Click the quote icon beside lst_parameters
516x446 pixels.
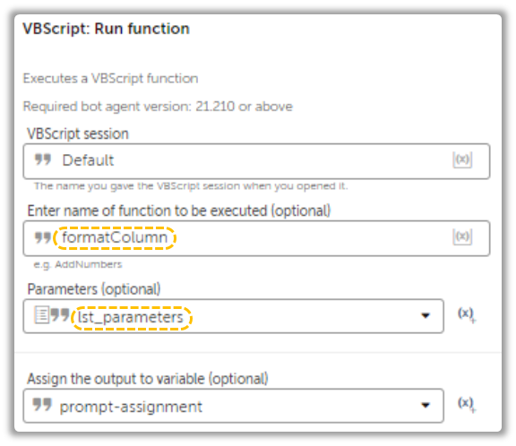point(60,314)
